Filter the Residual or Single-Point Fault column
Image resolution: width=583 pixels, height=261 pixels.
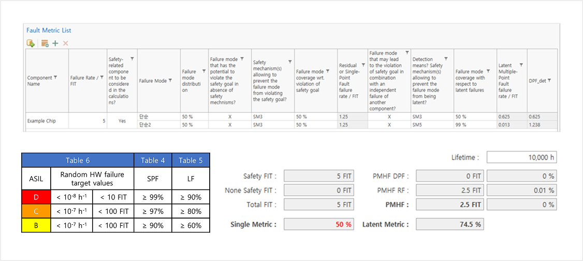coord(363,65)
